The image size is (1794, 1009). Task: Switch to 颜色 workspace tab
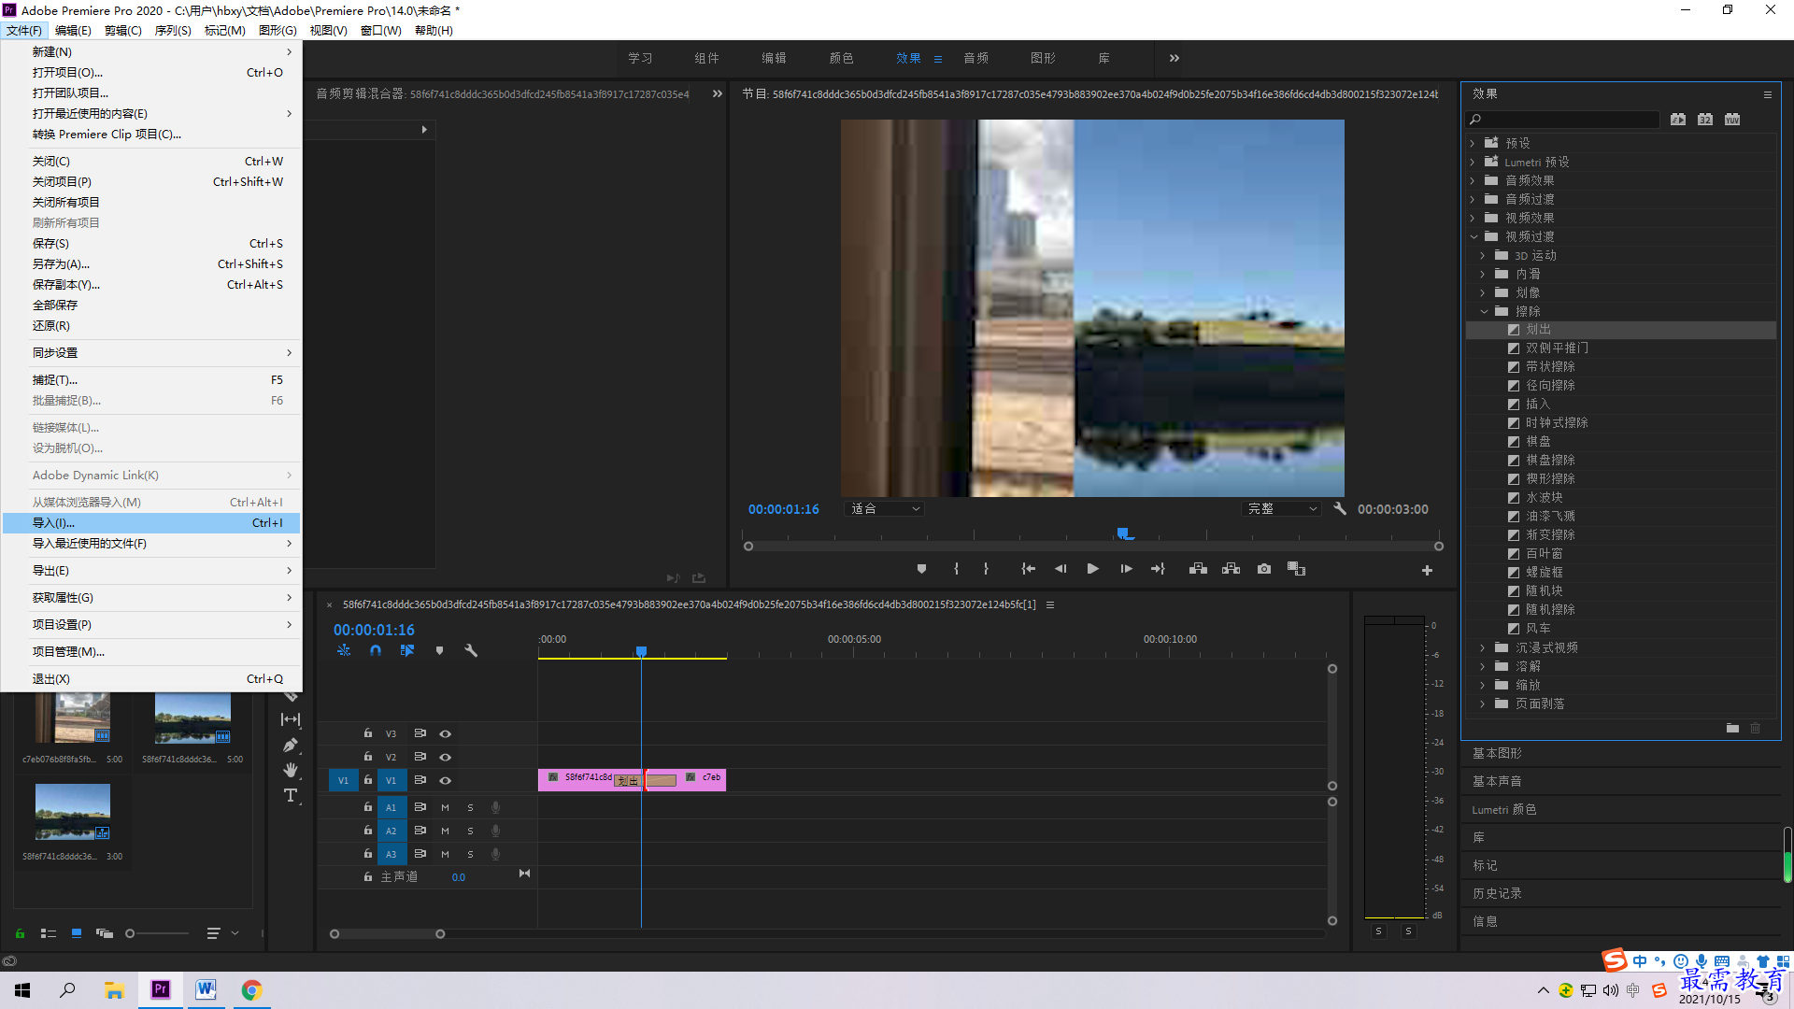tap(841, 58)
